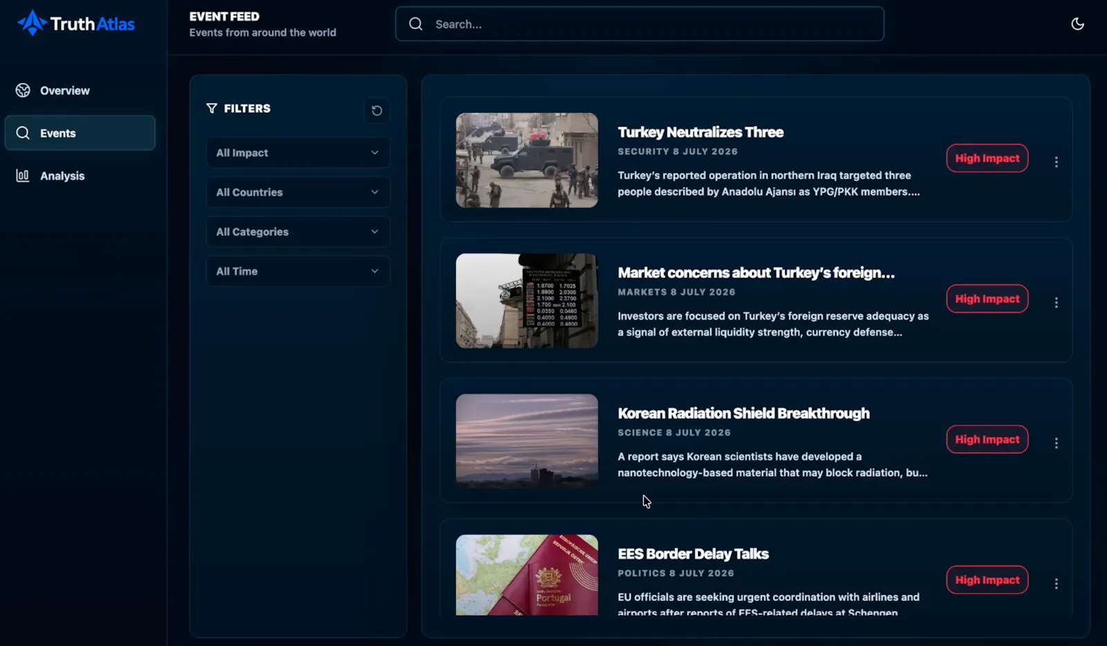This screenshot has height=646, width=1107.
Task: Expand the All Countries dropdown
Action: point(298,192)
